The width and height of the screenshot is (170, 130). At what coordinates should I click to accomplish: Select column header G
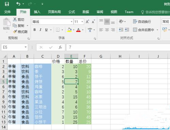coord(101,56)
